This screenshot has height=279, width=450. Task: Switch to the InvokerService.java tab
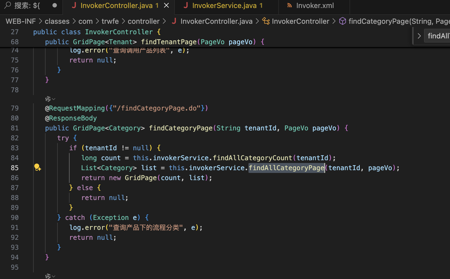click(224, 6)
